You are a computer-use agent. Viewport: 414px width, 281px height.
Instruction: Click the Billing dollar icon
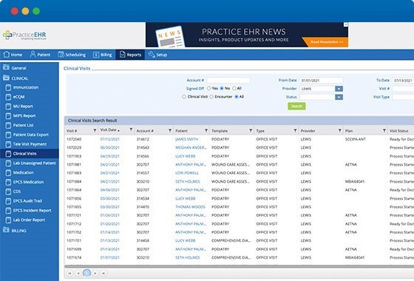[96, 55]
